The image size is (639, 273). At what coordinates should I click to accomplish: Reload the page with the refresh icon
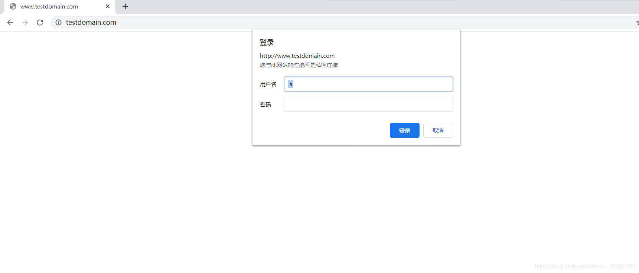coord(40,22)
